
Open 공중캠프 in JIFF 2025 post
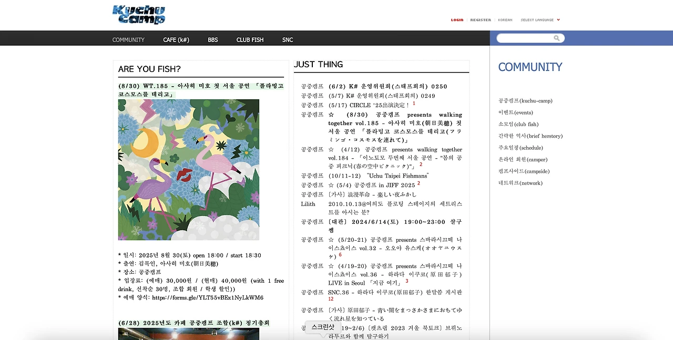[x=371, y=185]
